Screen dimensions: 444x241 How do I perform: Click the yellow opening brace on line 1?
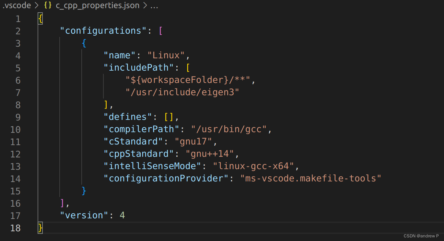(x=40, y=18)
